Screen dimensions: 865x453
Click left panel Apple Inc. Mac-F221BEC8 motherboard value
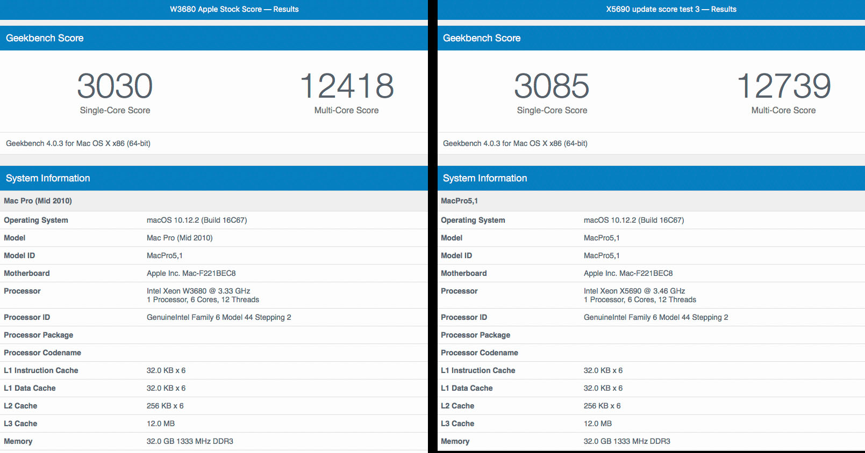191,273
